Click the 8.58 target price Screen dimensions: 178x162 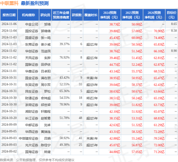pyautogui.click(x=174, y=31)
